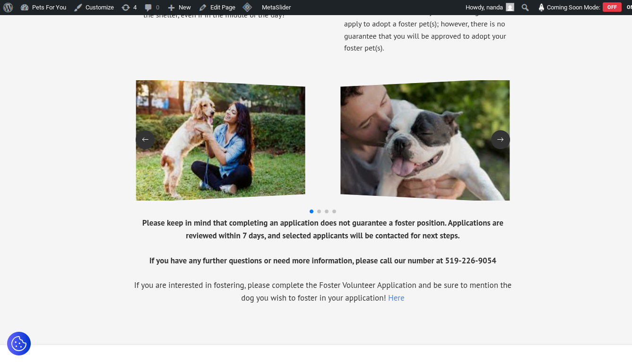632x362 pixels.
Task: Open the comments bubble icon
Action: point(152,8)
